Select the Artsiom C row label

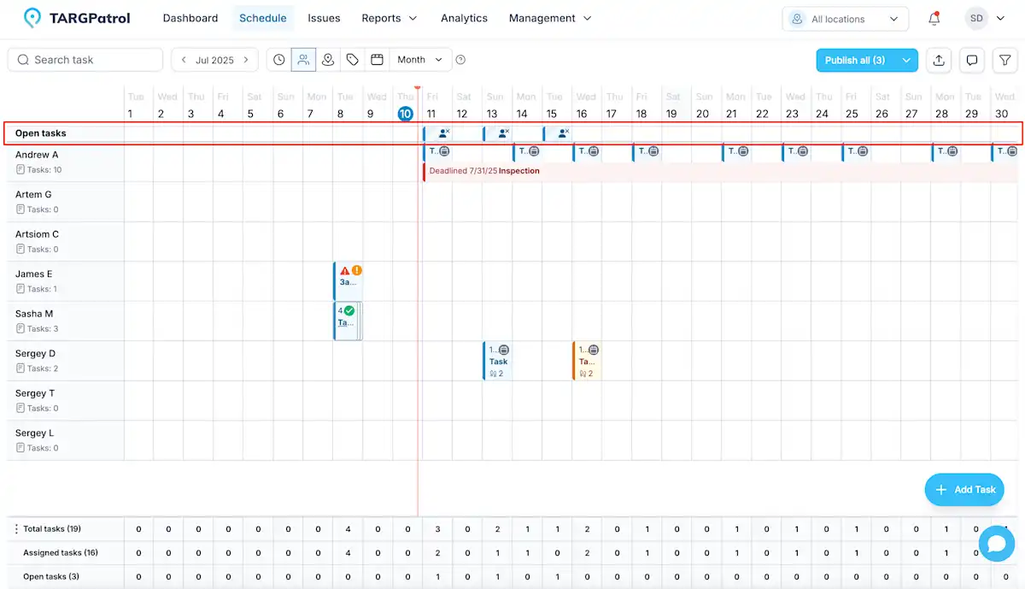(x=37, y=234)
